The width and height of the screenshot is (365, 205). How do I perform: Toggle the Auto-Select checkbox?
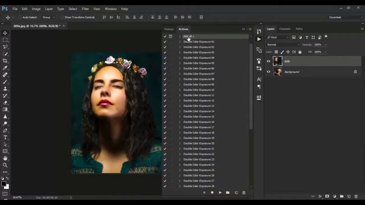[x=20, y=17]
